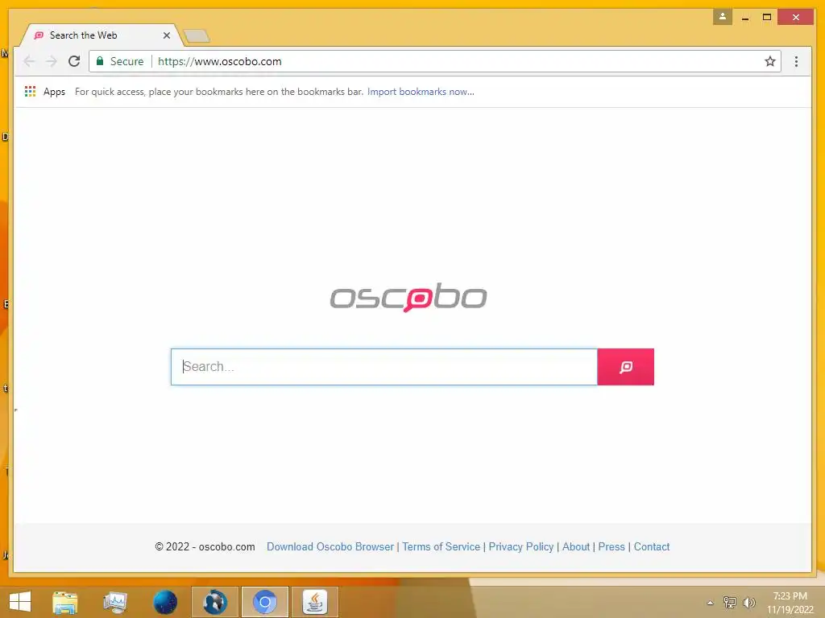Open the Chrome three-dot menu
Screen dimensions: 825x618
point(796,61)
